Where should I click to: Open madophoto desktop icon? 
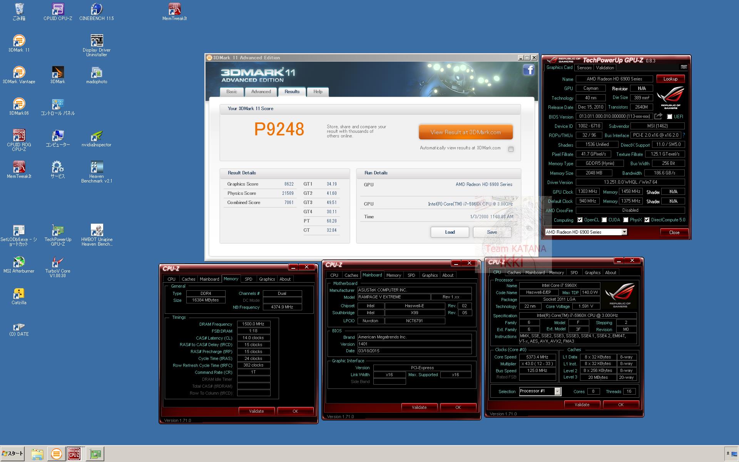(97, 75)
